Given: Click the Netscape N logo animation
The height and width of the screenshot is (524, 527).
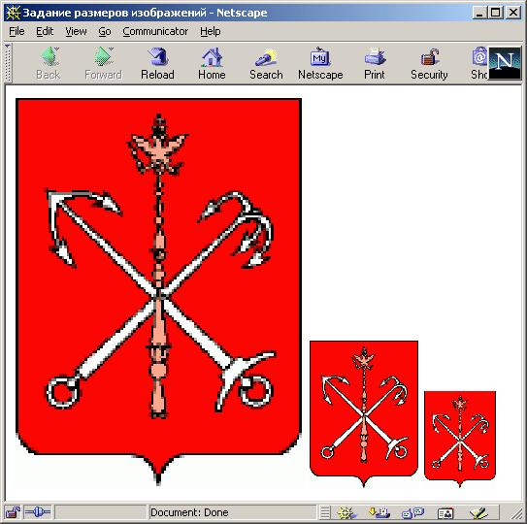Looking at the screenshot, I should [x=504, y=63].
